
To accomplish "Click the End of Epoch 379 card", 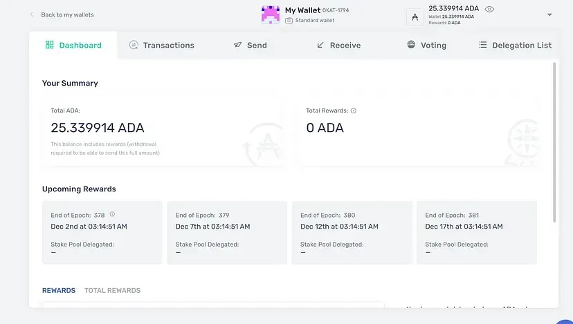I will [x=227, y=232].
